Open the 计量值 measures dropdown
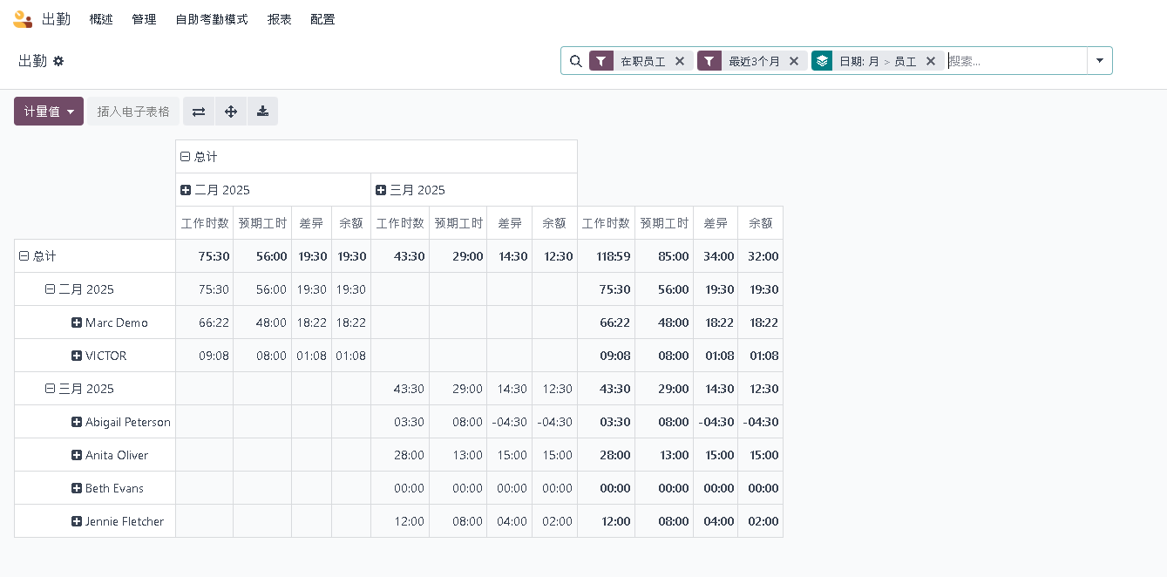 [x=49, y=112]
